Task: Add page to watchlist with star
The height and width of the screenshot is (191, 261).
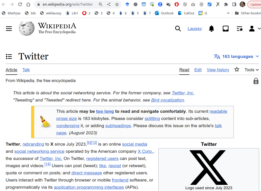Action: click(x=237, y=69)
